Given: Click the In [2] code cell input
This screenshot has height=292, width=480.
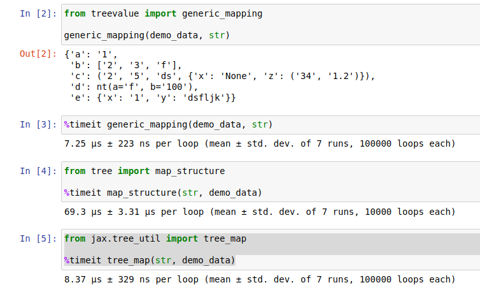Looking at the screenshot, I should (271, 24).
